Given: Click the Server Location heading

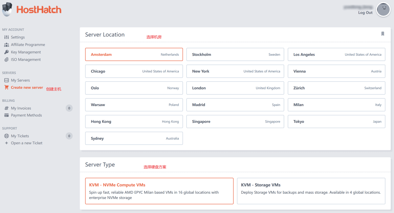Looking at the screenshot, I should [105, 34].
